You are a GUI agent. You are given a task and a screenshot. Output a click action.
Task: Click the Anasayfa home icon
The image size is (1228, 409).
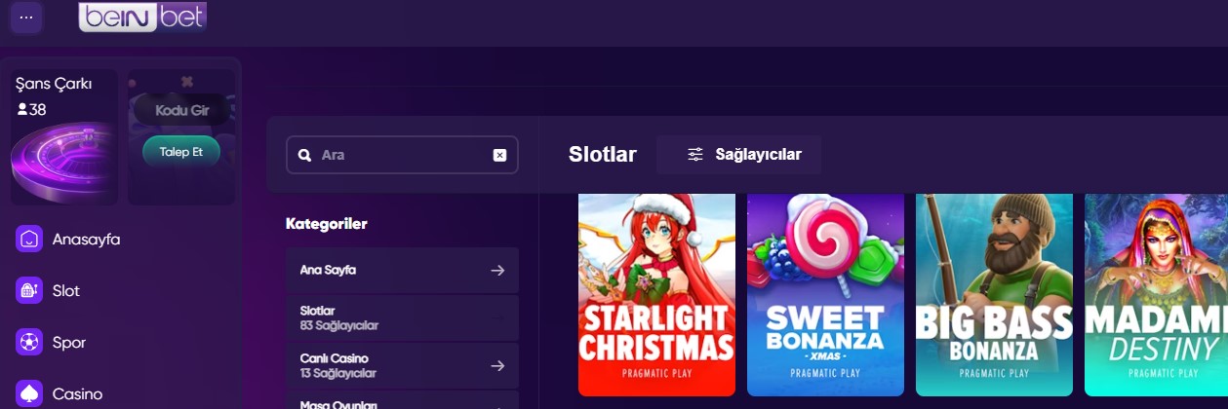(29, 239)
